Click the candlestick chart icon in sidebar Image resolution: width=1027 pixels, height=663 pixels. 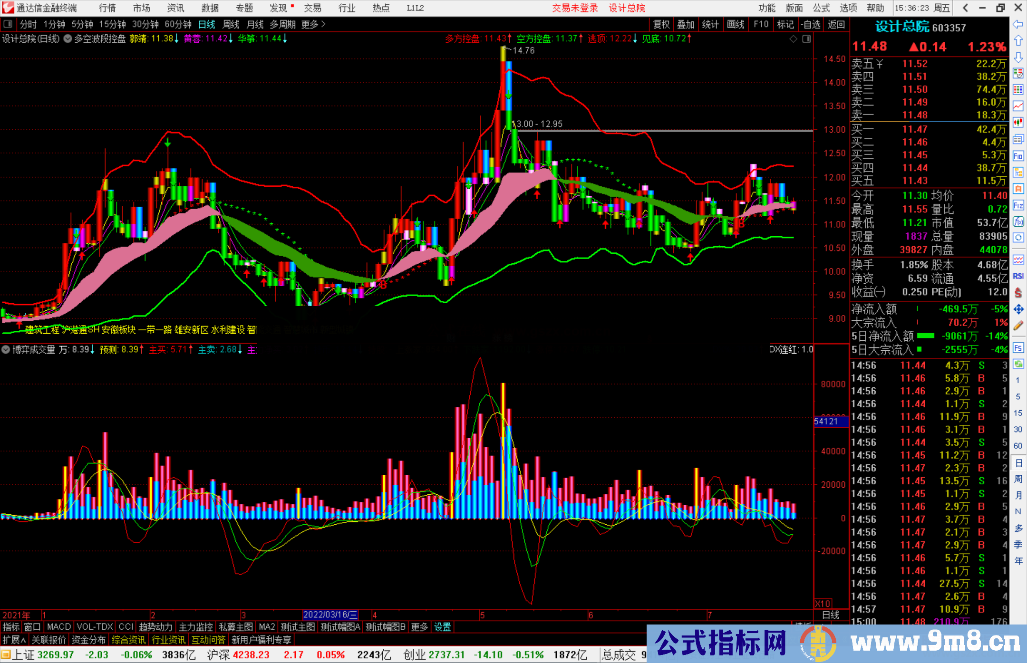(1018, 122)
